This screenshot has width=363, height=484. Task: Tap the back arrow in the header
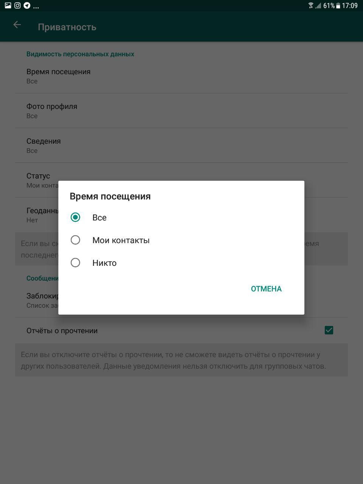(x=17, y=25)
